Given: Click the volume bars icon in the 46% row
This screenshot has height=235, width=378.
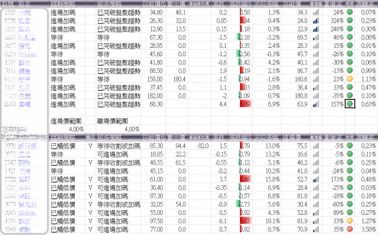Looking at the screenshot, I should [x=316, y=37].
